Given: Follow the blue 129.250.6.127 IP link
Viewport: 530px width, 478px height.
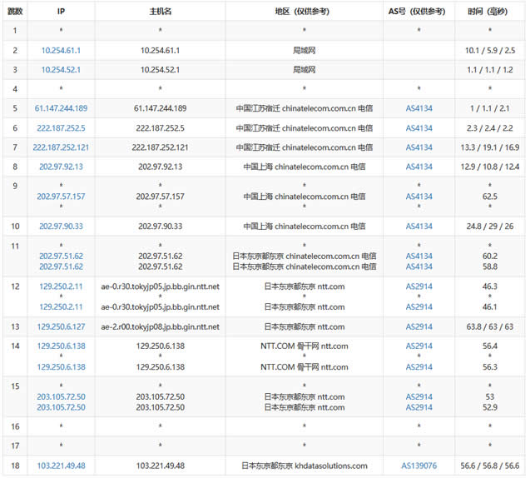Looking at the screenshot, I should coord(61,326).
